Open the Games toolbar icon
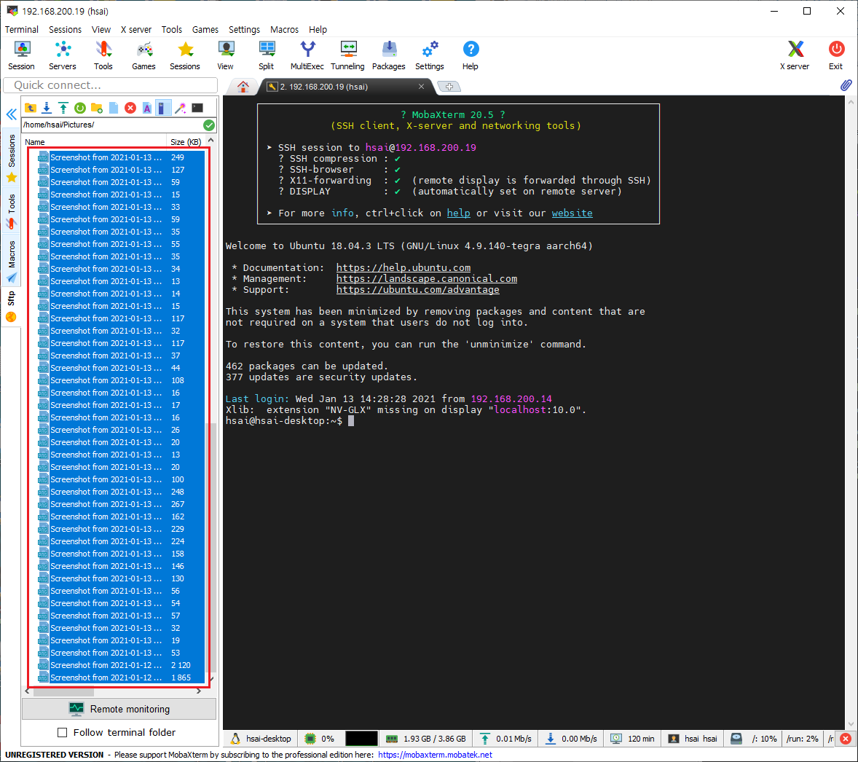 [x=144, y=55]
